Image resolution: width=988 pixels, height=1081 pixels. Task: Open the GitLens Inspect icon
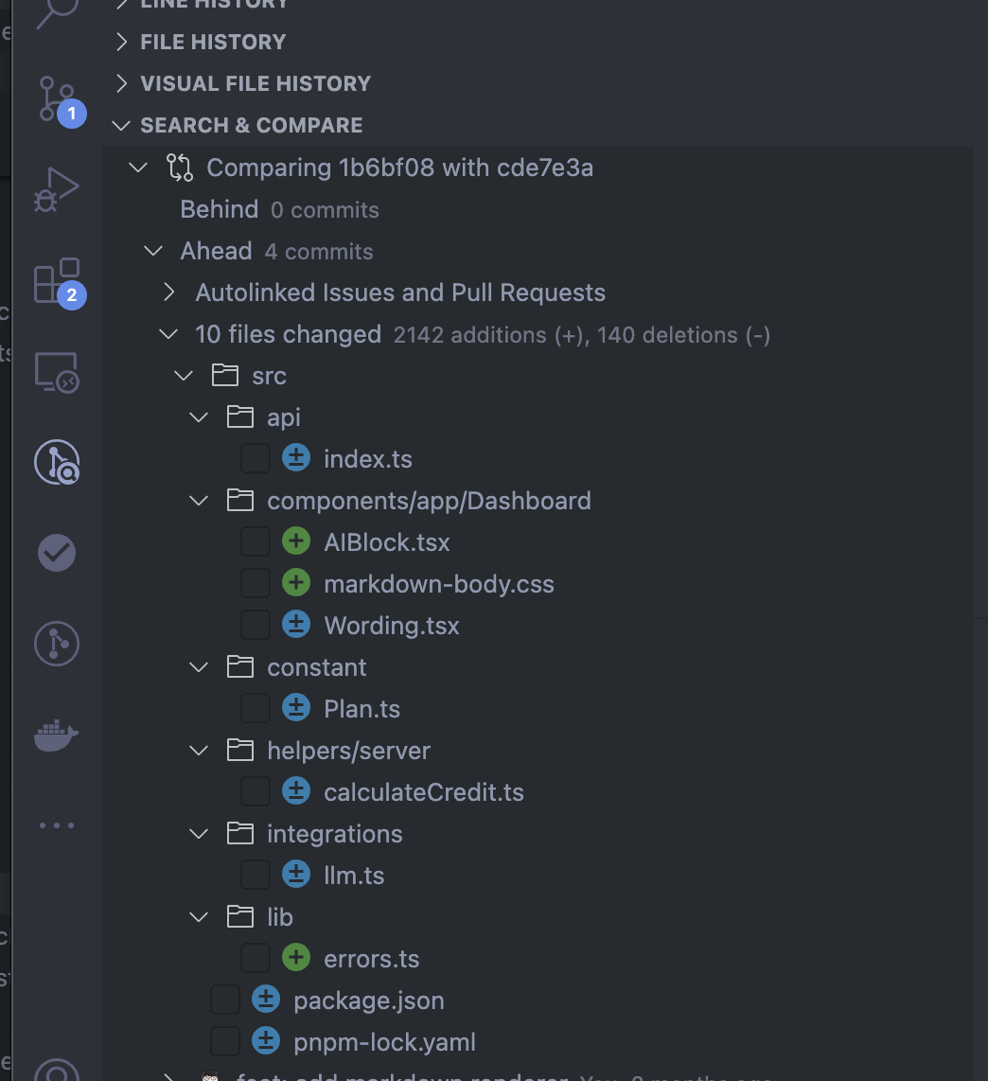56,462
